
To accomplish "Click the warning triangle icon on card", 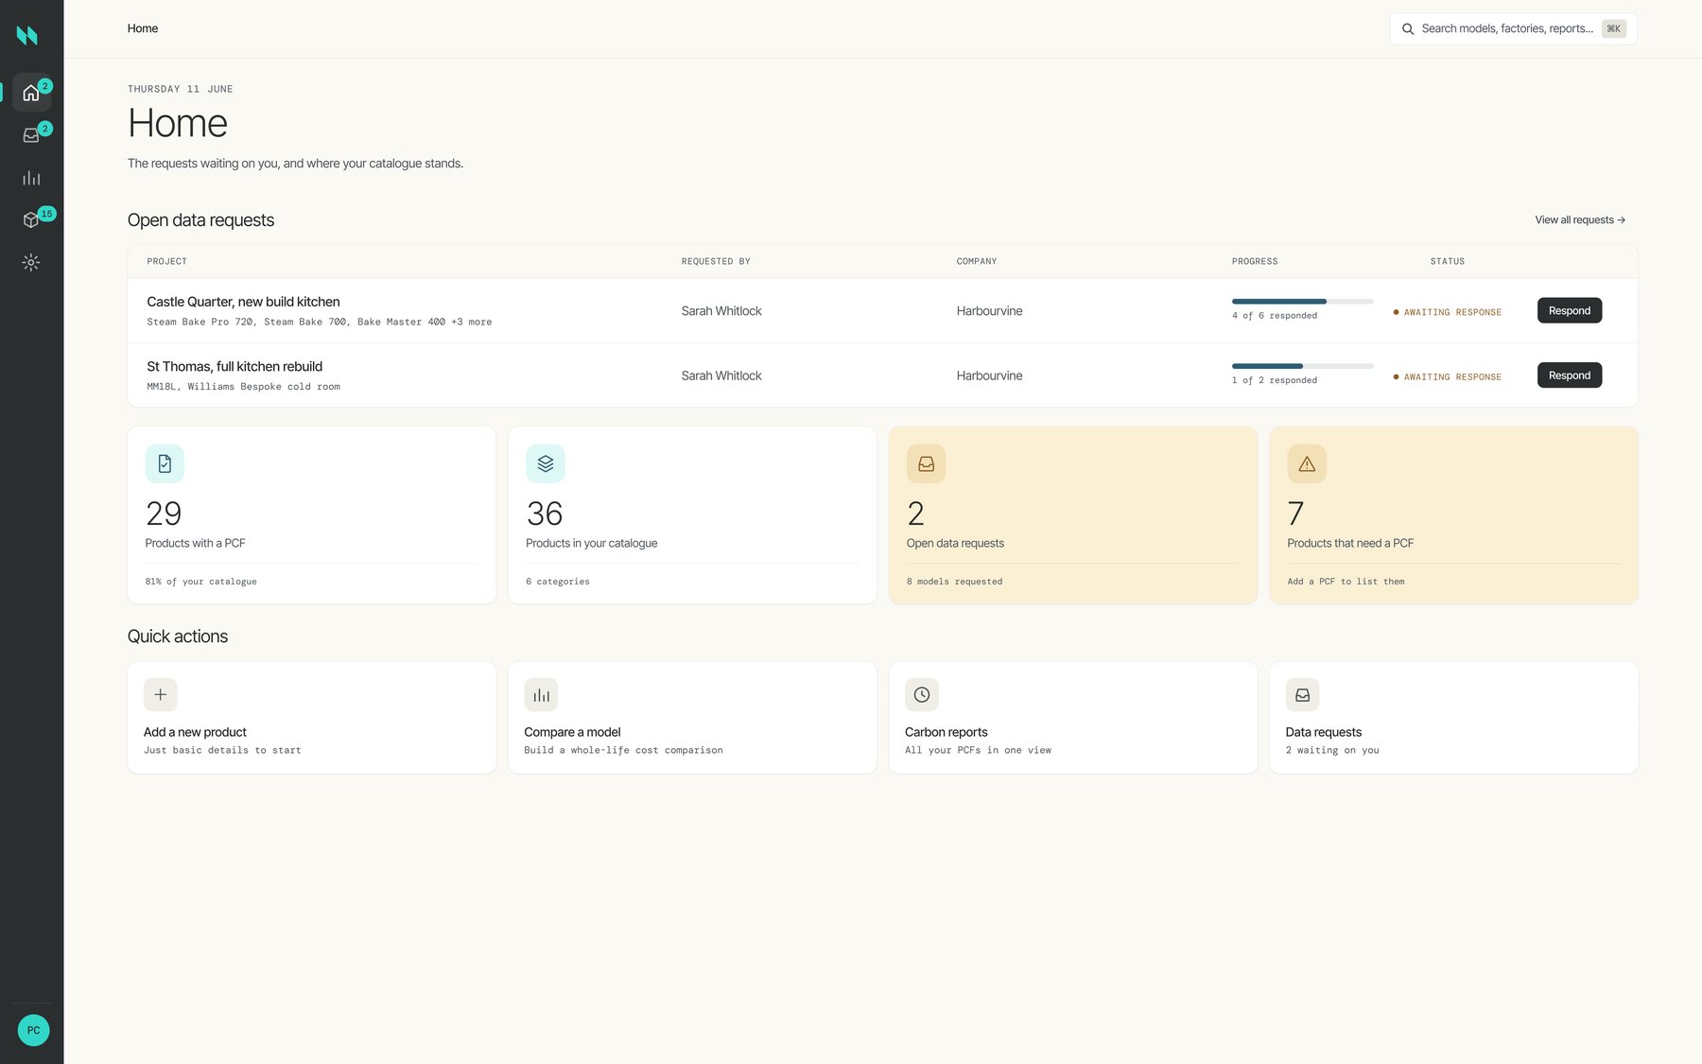I will point(1307,463).
